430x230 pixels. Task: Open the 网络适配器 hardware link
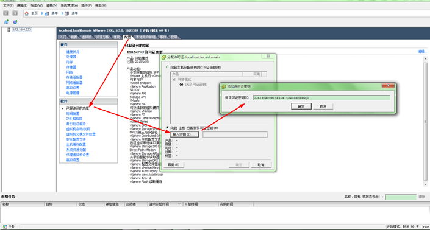pyautogui.click(x=74, y=83)
